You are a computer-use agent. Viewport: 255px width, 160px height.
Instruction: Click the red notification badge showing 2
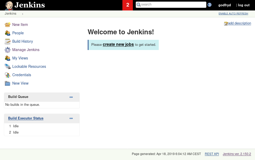coord(128,5)
